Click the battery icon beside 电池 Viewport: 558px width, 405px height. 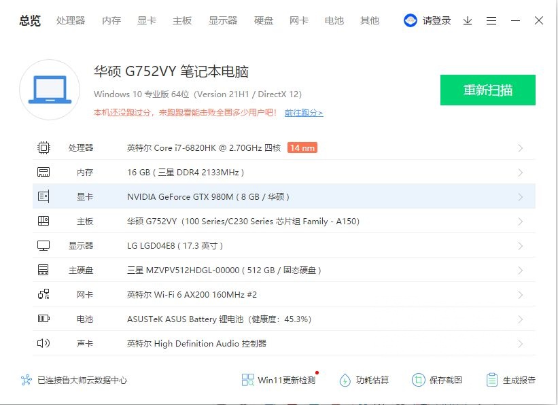pyautogui.click(x=43, y=319)
